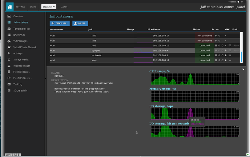Stop jail9 using the stop icon

point(216,45)
